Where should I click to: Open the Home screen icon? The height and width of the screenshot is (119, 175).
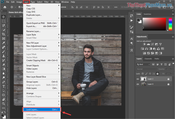[x=5, y=7]
